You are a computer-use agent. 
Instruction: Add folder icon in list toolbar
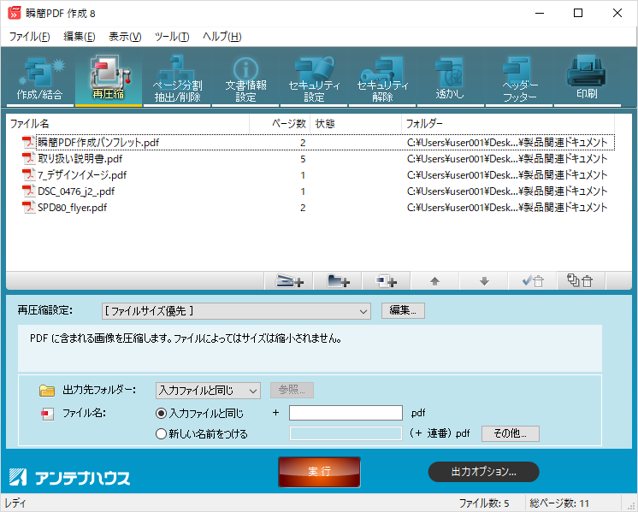coord(338,281)
